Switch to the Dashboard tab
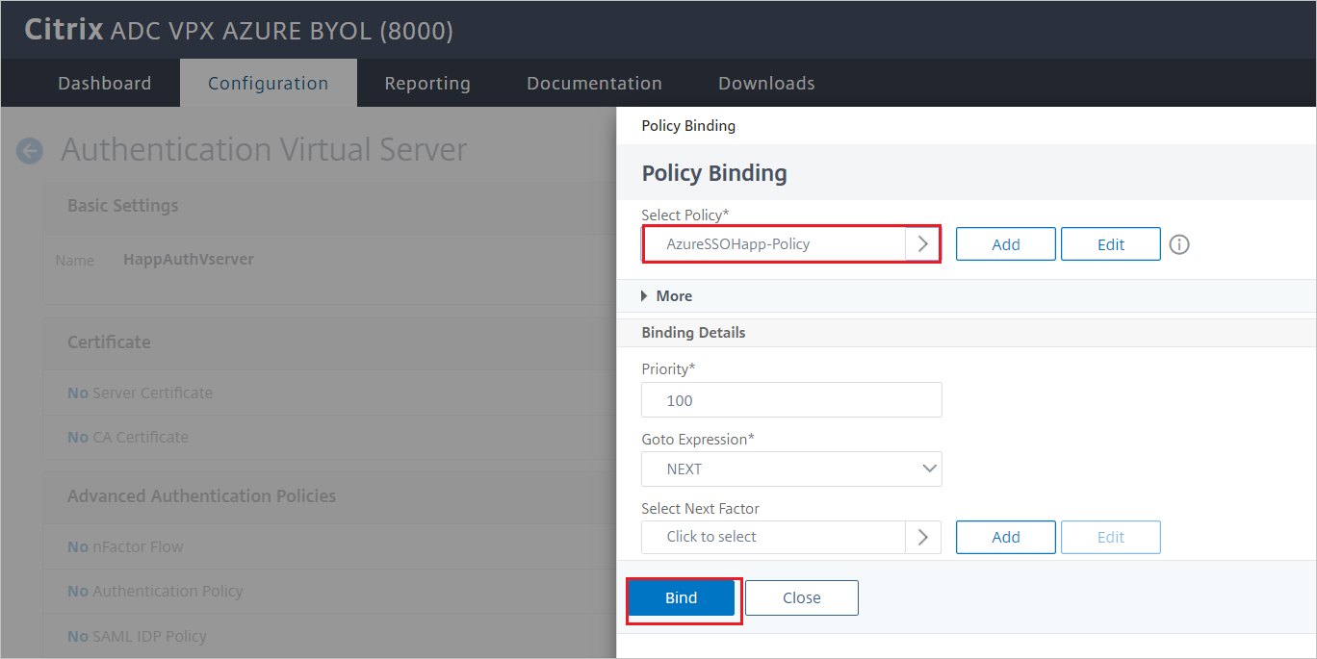This screenshot has width=1317, height=659. click(104, 83)
